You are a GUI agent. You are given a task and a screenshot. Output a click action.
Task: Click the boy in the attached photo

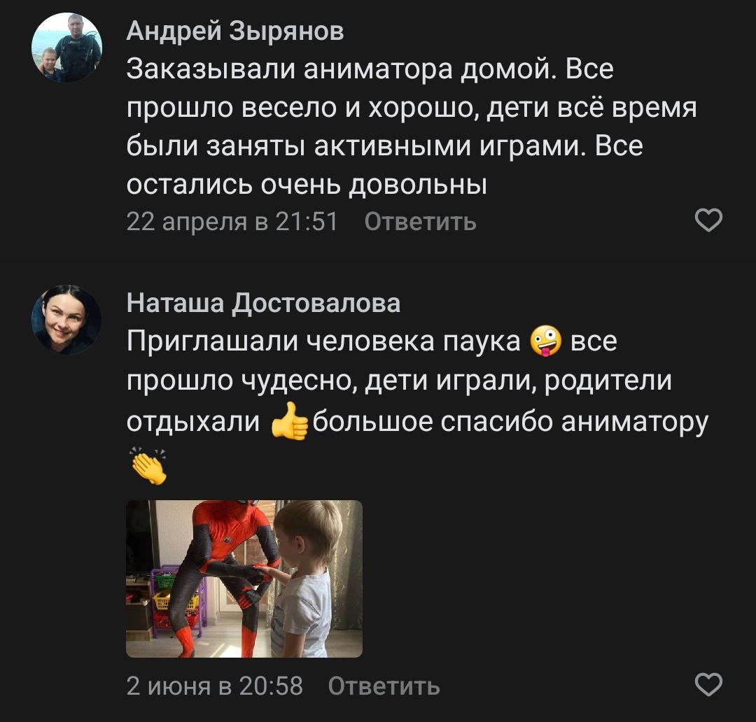[304, 579]
